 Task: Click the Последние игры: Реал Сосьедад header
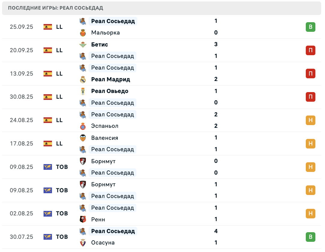tap(56, 8)
